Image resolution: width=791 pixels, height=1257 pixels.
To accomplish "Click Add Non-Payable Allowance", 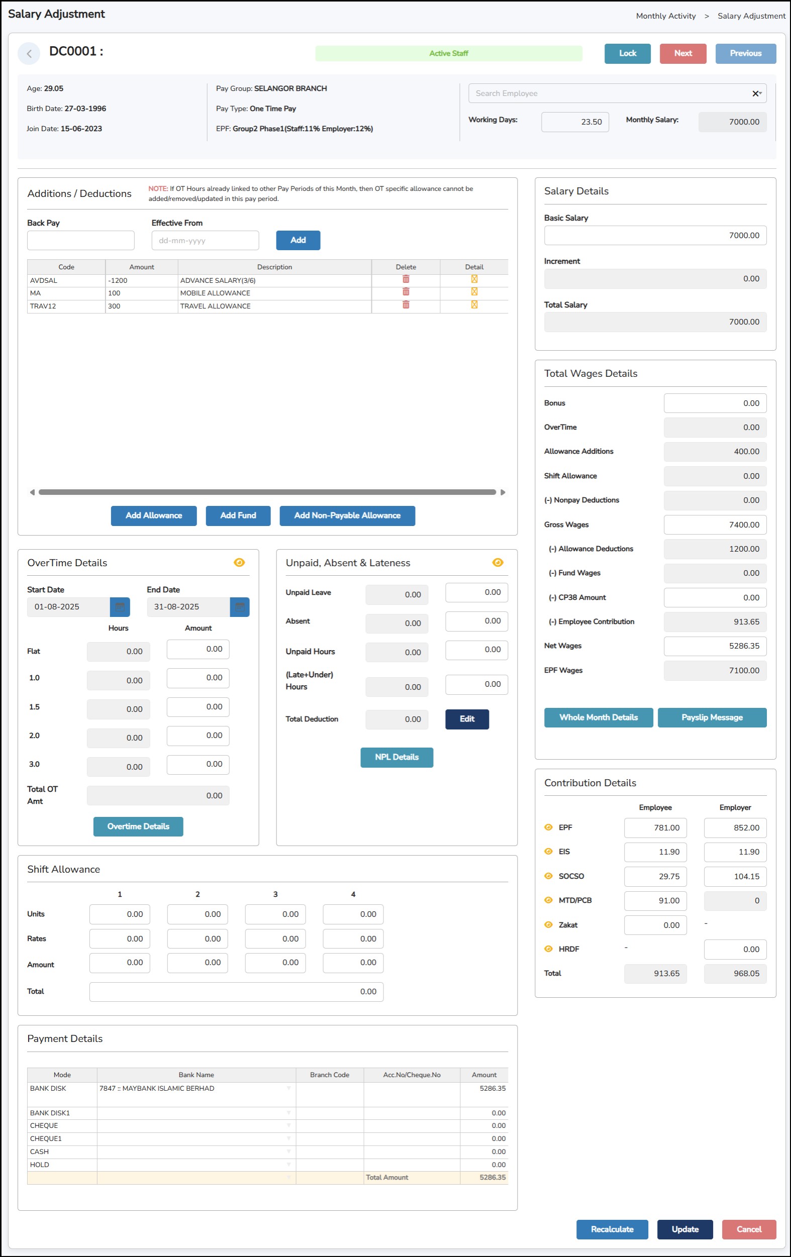I will coord(347,515).
